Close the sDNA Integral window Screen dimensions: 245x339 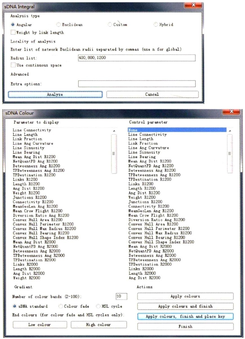point(194,5)
